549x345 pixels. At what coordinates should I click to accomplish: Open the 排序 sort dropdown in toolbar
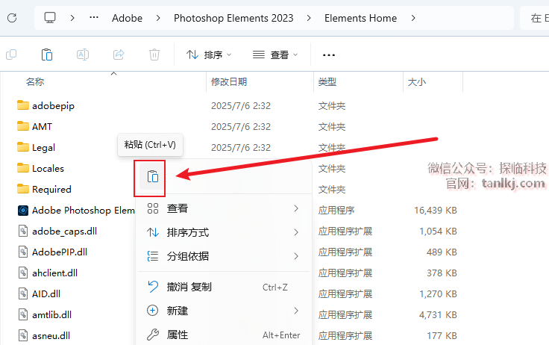(209, 55)
